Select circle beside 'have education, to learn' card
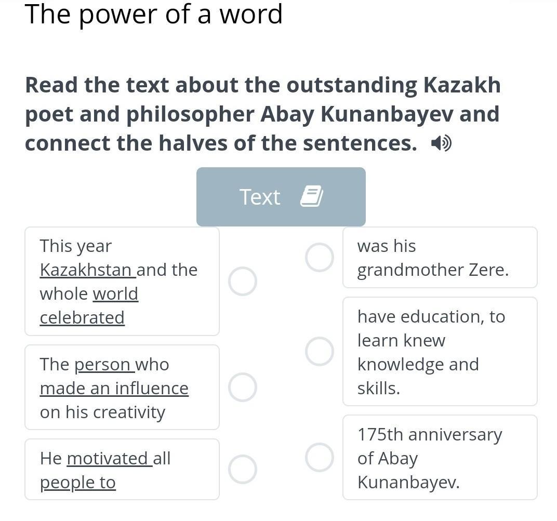 coord(319,351)
